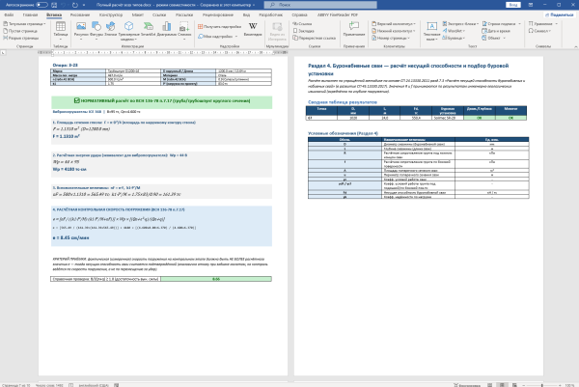Screen dimensions: 579x387
Task: Switch to the Макет tab
Action: (138, 14)
